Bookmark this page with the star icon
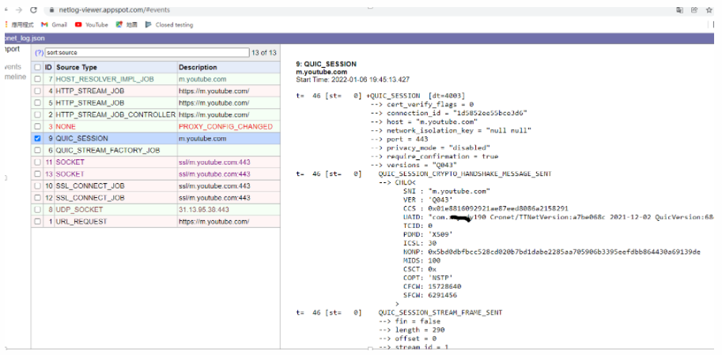Screen dimensions: 722x355 [709, 9]
